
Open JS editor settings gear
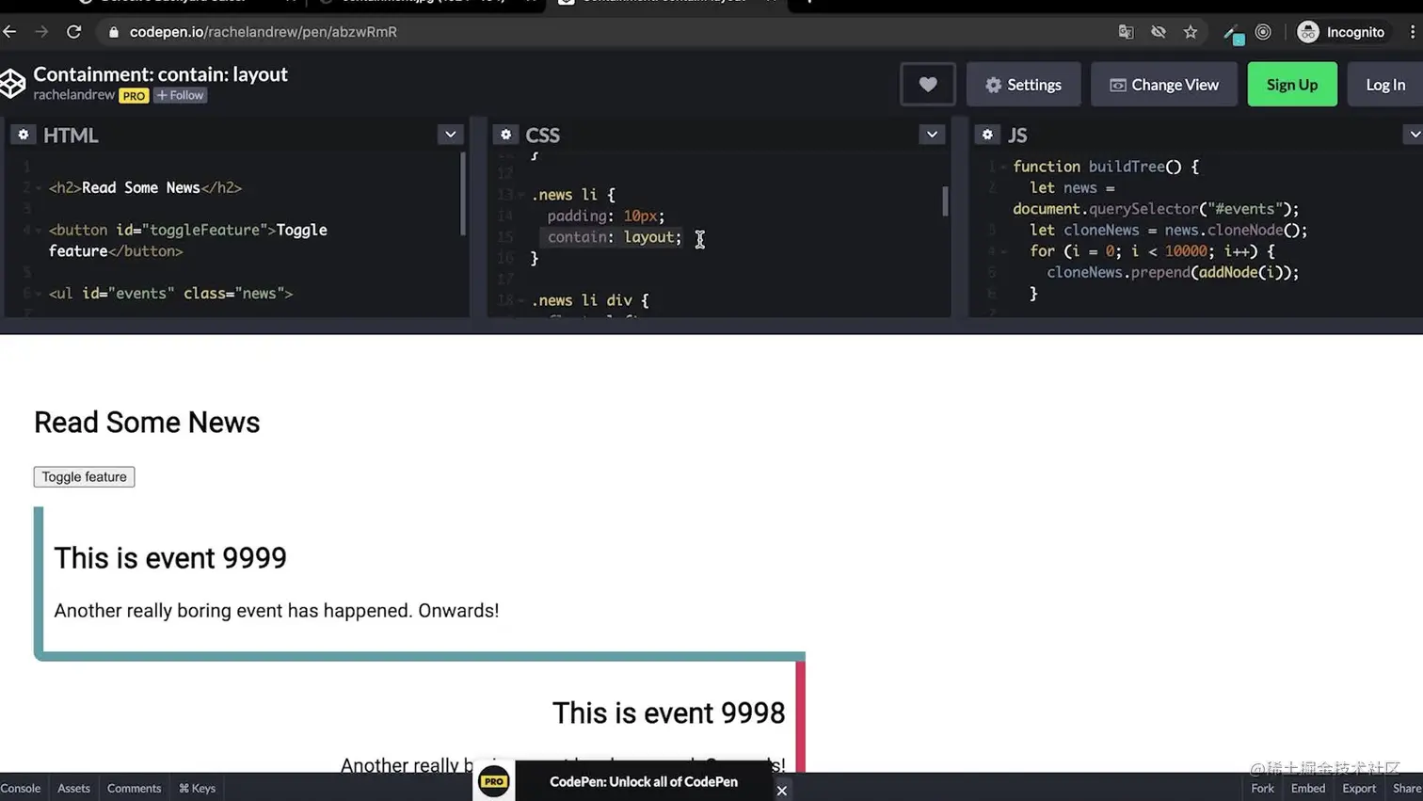pos(987,135)
